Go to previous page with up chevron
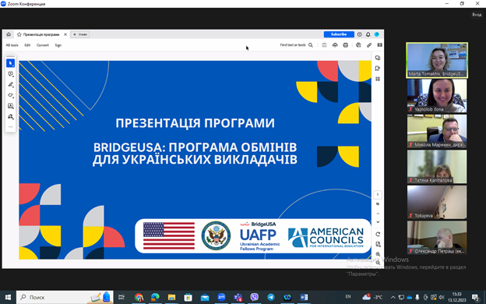Screen dimensions: 486x304 coord(378,214)
